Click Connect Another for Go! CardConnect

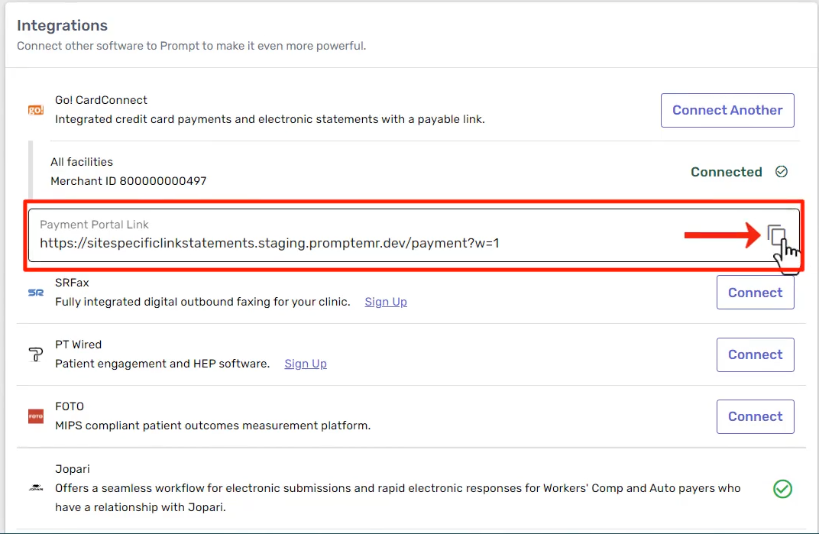point(727,110)
